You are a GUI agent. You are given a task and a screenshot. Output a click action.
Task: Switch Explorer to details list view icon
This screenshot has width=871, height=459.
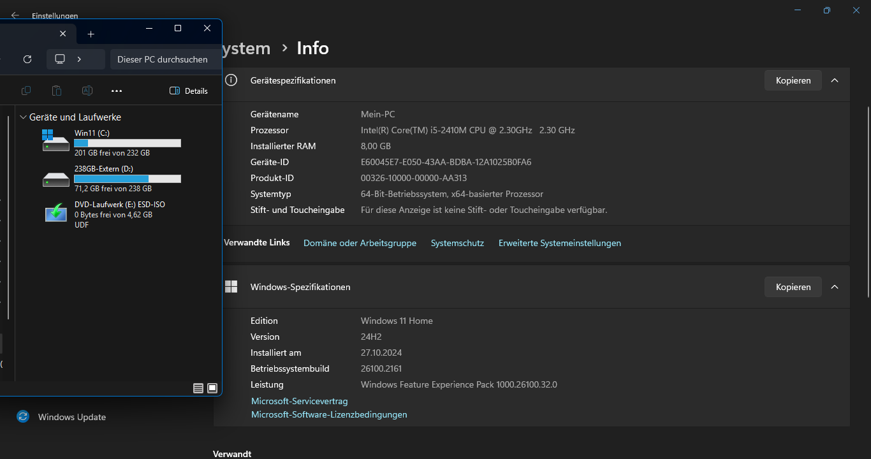coord(198,388)
